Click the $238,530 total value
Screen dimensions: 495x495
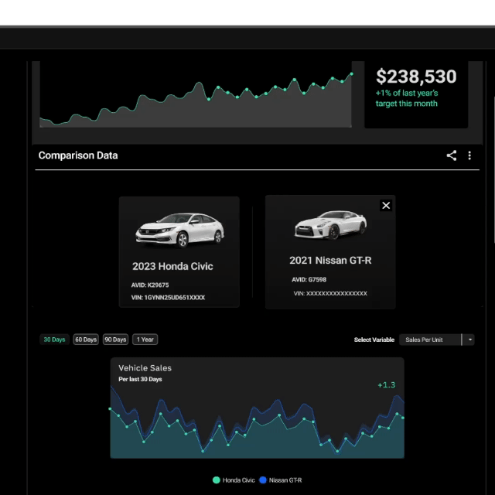pyautogui.click(x=416, y=77)
